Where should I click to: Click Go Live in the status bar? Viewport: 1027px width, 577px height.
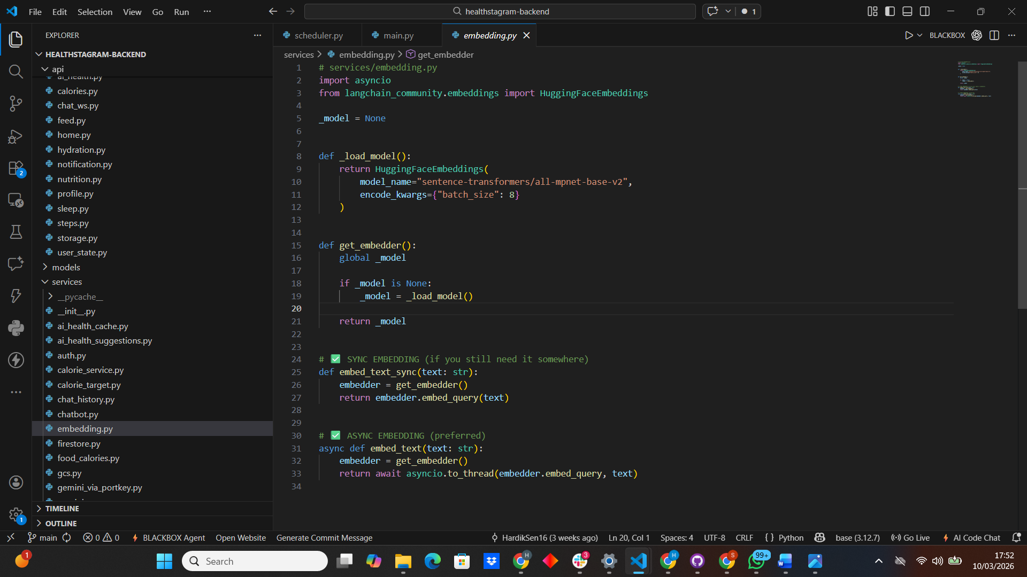coord(910,538)
